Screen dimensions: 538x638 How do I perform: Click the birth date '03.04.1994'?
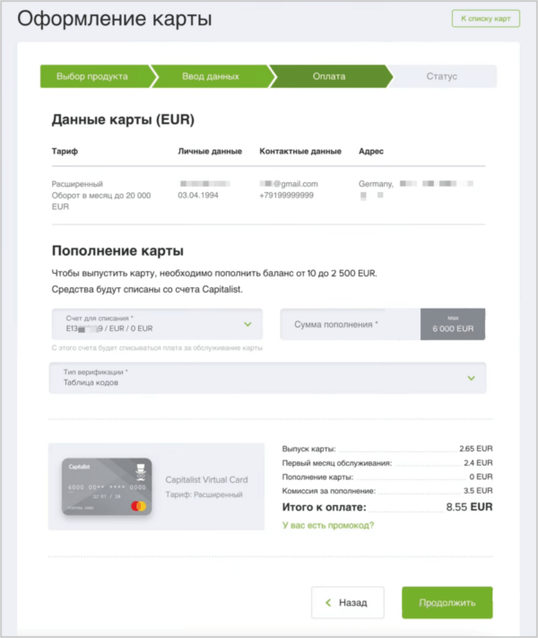(198, 196)
